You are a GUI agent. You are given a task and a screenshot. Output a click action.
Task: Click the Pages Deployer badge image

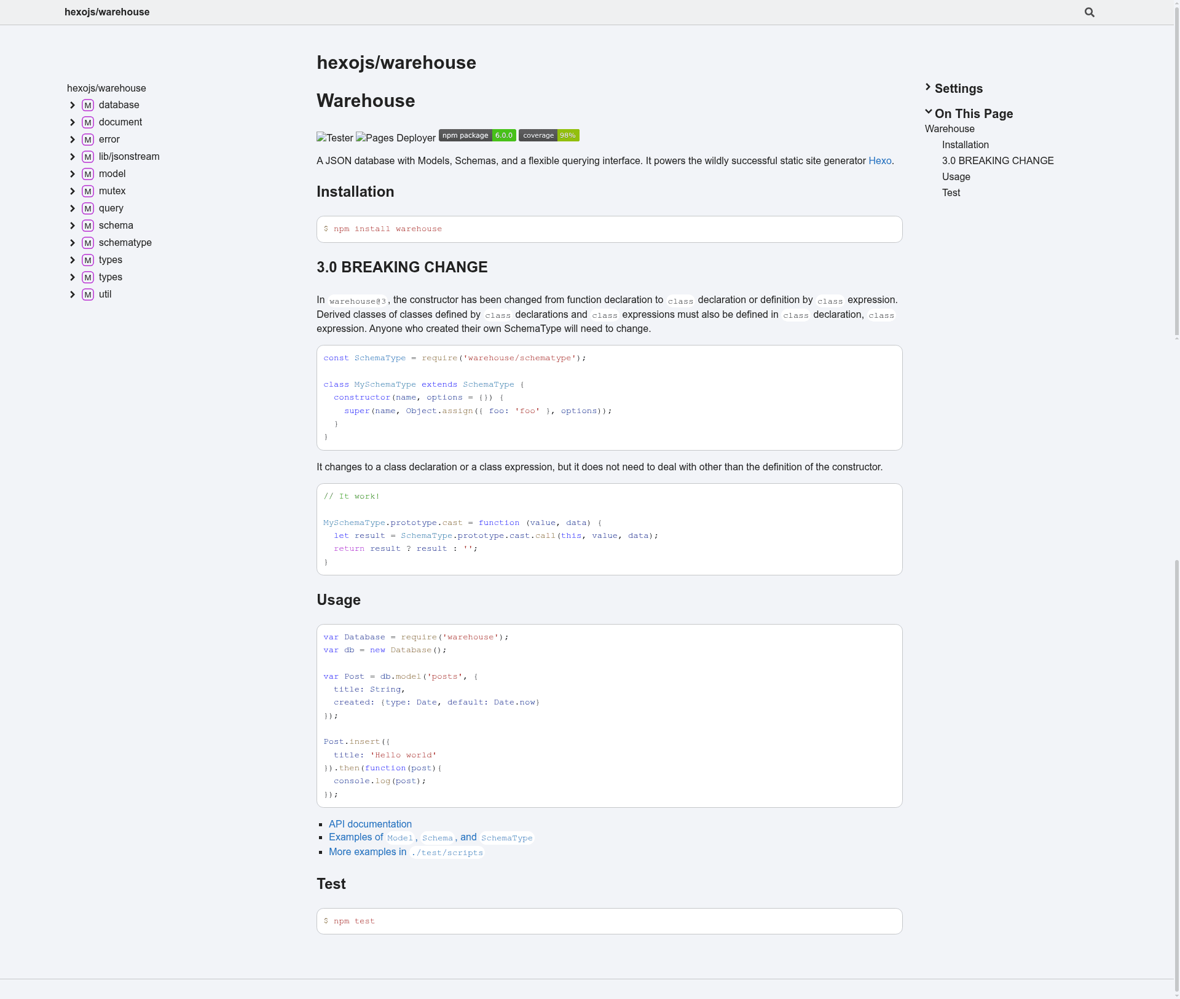point(396,138)
